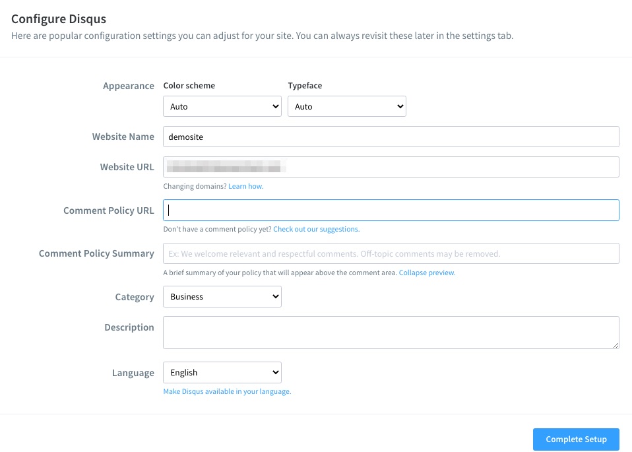The image size is (632, 452).
Task: Grab the Description text area resize handle
Action: 616,345
